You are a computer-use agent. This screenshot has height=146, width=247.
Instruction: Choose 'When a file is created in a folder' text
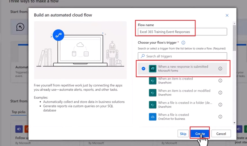[x=185, y=103]
